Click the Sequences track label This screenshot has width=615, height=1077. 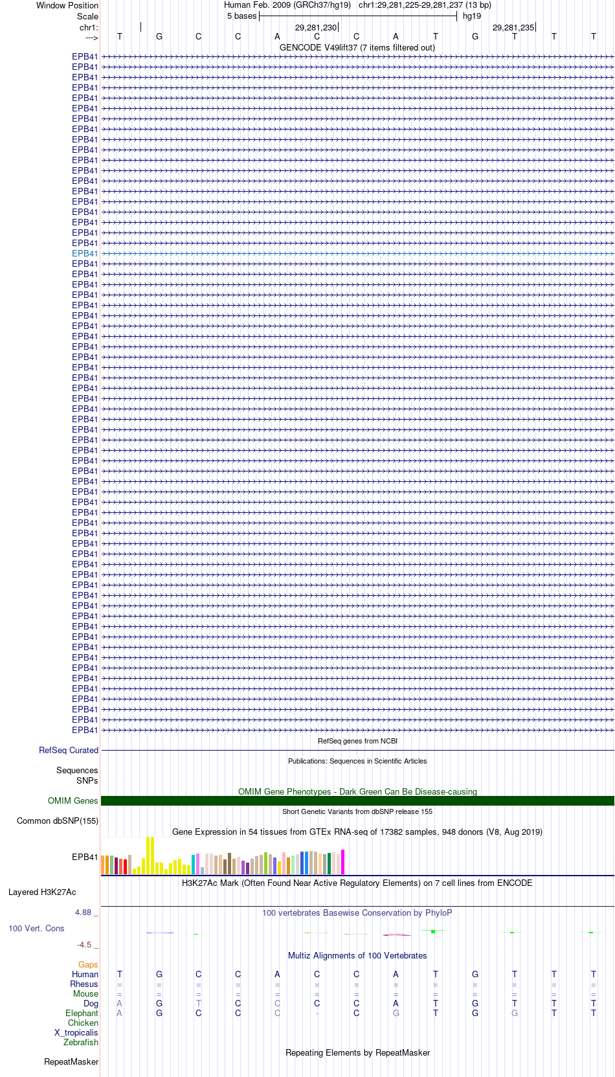(77, 771)
